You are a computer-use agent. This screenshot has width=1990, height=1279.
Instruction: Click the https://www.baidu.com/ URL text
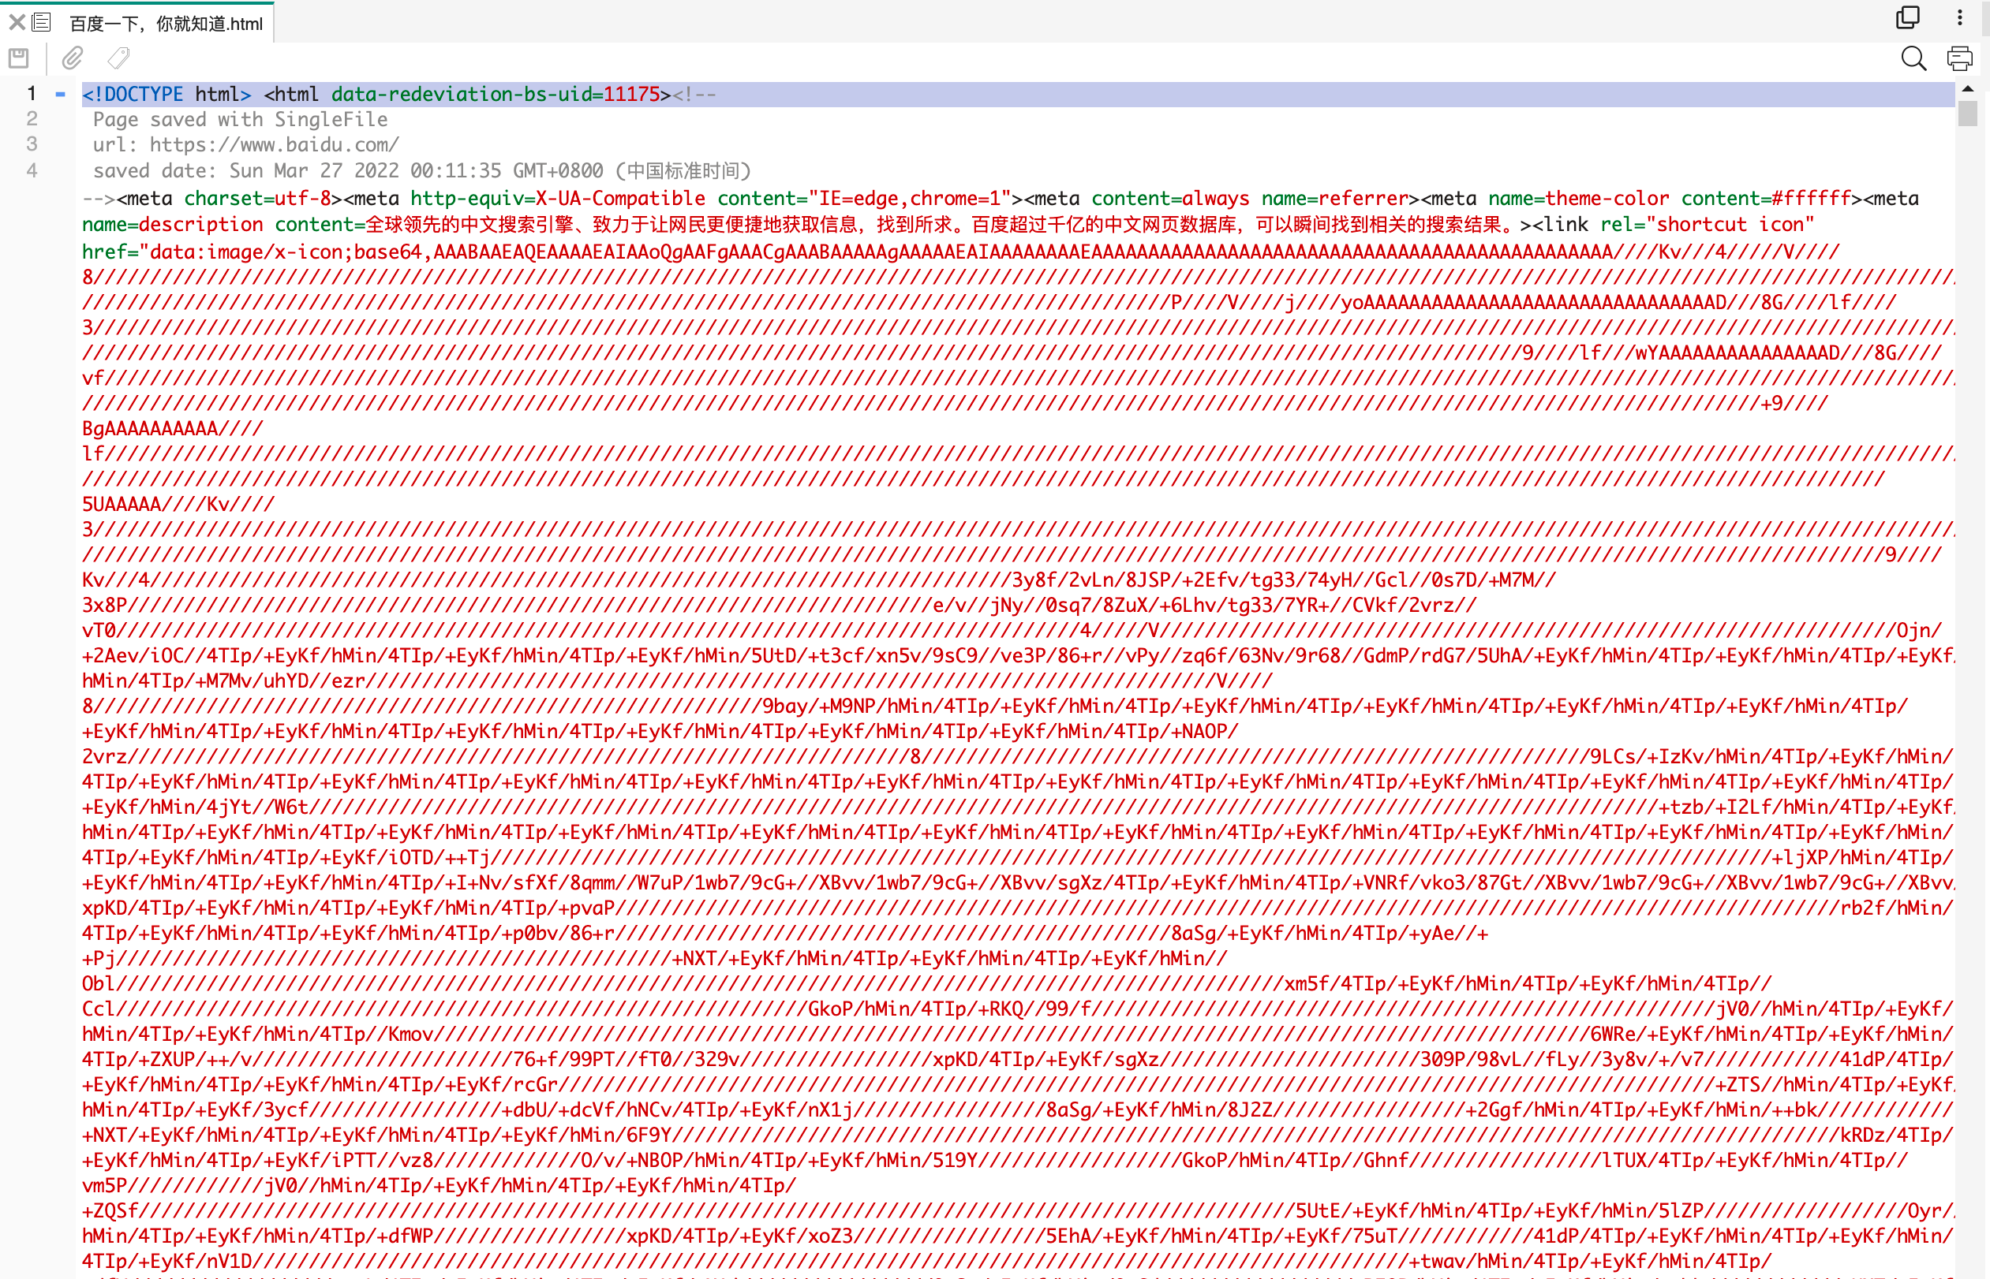click(274, 145)
